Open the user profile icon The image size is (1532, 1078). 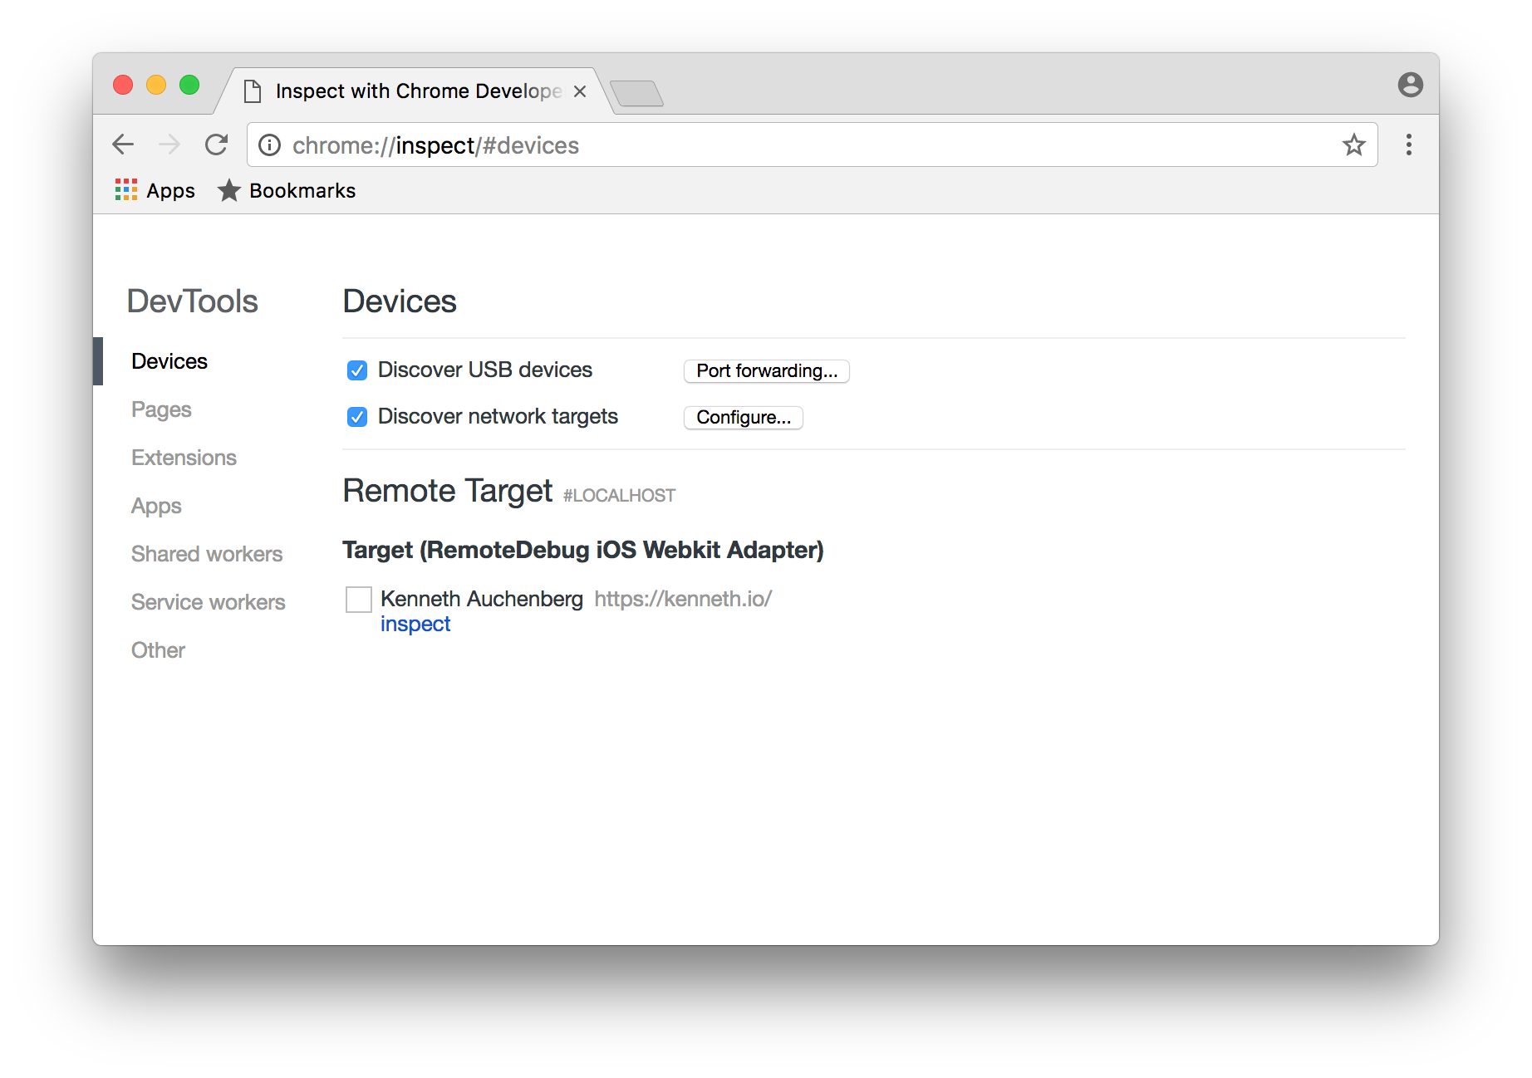1410,85
